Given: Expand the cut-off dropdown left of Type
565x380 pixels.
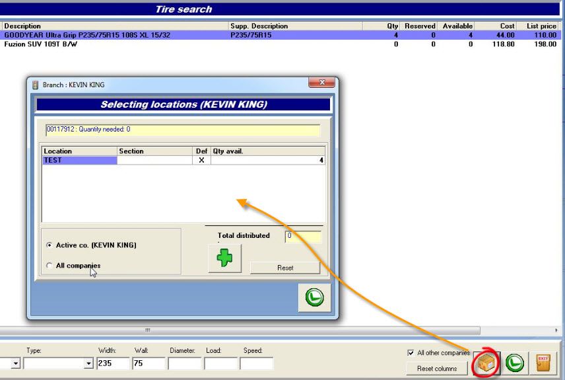Looking at the screenshot, I should [x=15, y=363].
